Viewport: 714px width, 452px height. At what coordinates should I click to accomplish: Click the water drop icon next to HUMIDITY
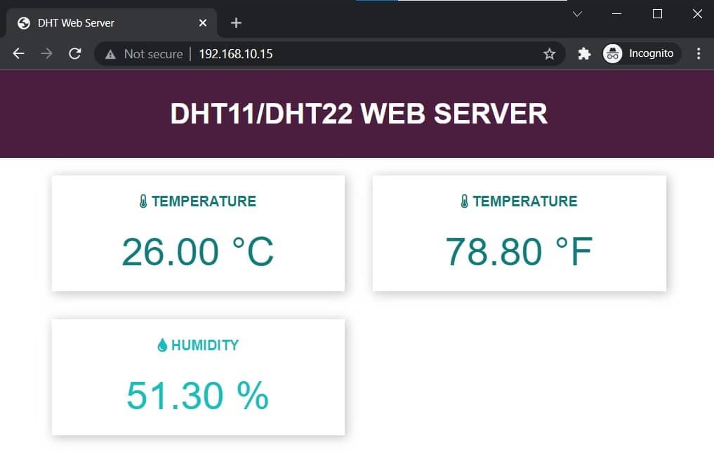pos(162,345)
